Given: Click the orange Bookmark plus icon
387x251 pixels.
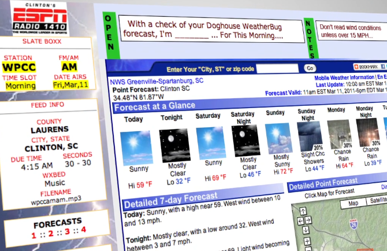Looking at the screenshot, I should point(356,67).
